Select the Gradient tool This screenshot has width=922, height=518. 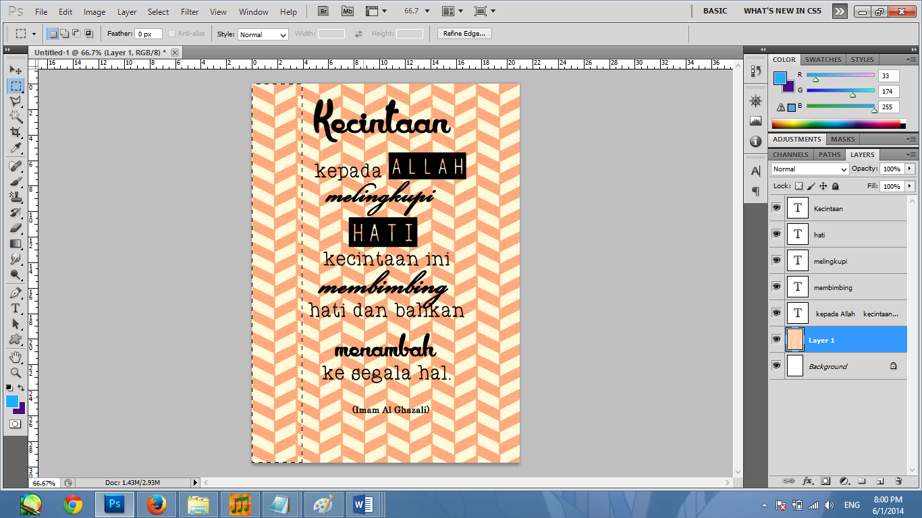click(15, 243)
